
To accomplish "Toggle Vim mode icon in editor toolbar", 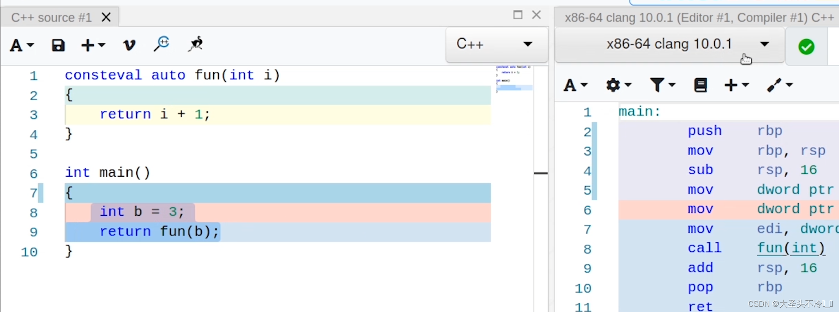I will pyautogui.click(x=129, y=45).
